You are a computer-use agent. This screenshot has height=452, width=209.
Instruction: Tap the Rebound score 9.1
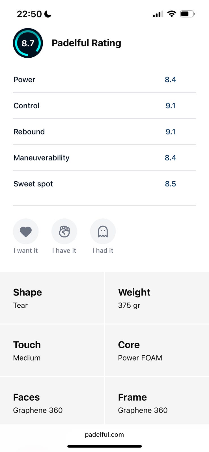point(170,132)
